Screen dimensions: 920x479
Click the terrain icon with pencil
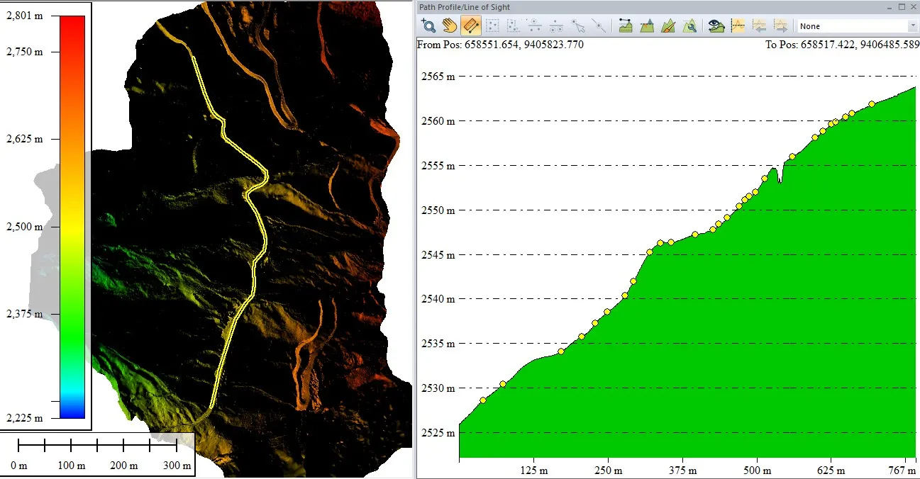pos(667,26)
